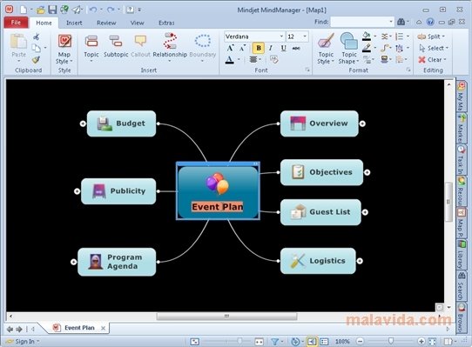
Task: Toggle Underline formatting
Action: tap(283, 48)
